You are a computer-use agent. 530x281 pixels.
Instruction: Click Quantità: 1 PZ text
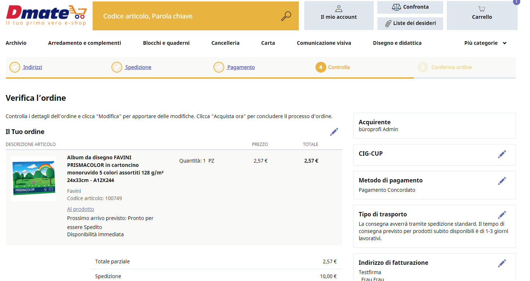pyautogui.click(x=197, y=161)
